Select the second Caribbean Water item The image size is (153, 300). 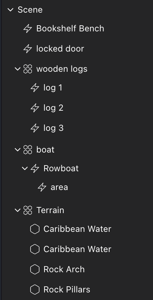(77, 249)
